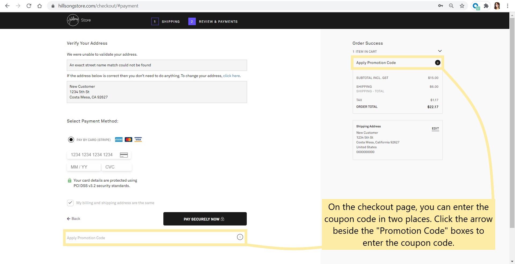Click the credit card icon inside the card number field
Image resolution: width=515 pixels, height=264 pixels.
point(124,155)
